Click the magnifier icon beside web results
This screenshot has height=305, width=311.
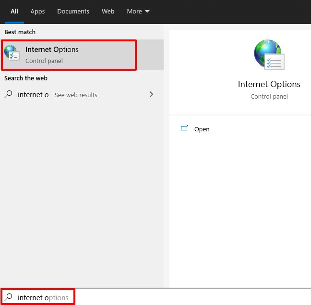[8, 94]
